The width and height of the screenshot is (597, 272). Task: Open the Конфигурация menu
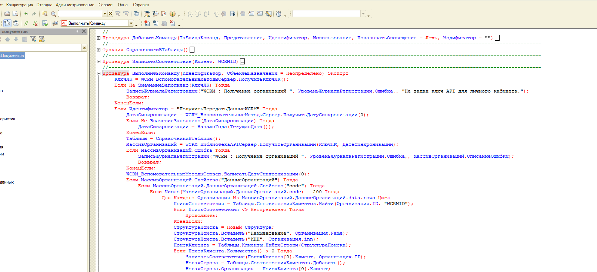(20, 5)
